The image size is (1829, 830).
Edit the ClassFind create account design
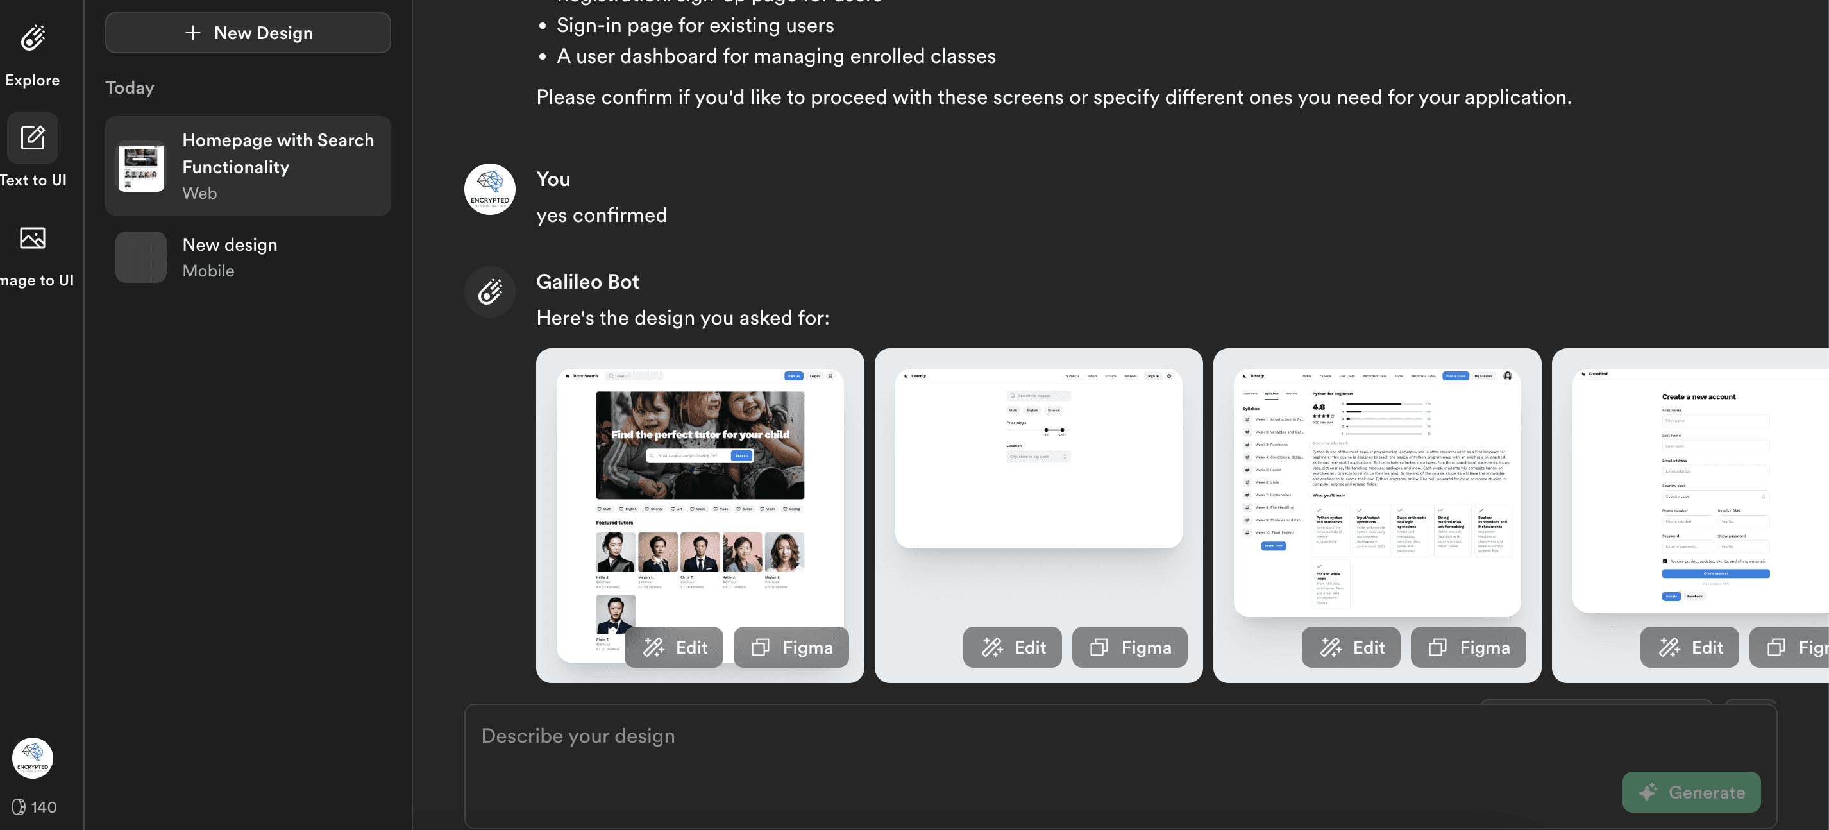point(1690,648)
